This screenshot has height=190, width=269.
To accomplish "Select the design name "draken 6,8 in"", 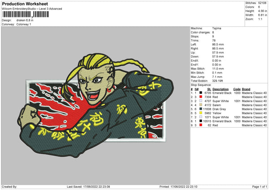I will 25,20.
